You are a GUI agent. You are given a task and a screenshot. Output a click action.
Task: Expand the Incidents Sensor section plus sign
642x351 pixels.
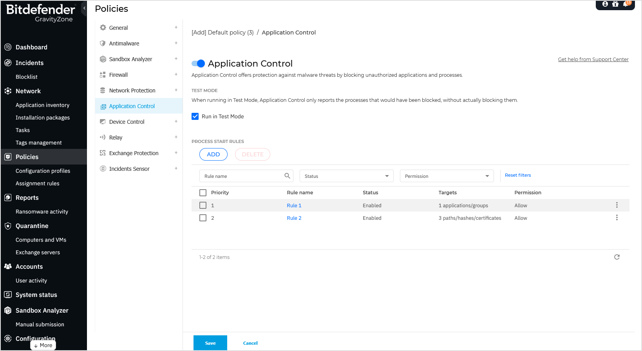pyautogui.click(x=176, y=168)
